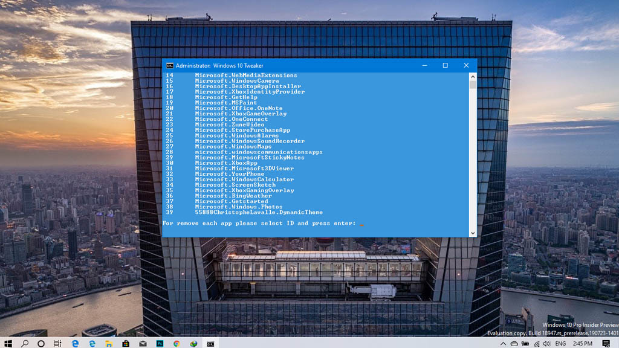Viewport: 619px width, 348px height.
Task: Click 'Microsoft.WindowsCalculator' entry
Action: point(244,179)
